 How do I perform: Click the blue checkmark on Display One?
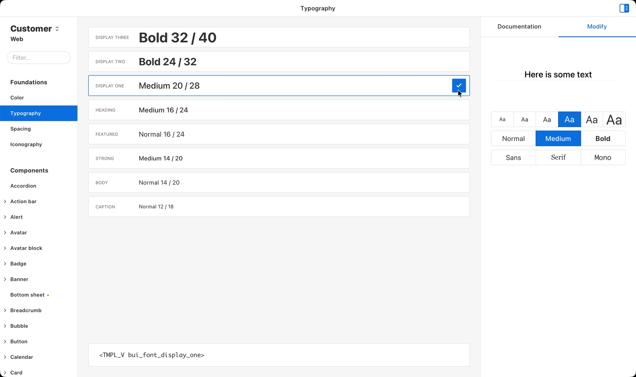tap(459, 86)
